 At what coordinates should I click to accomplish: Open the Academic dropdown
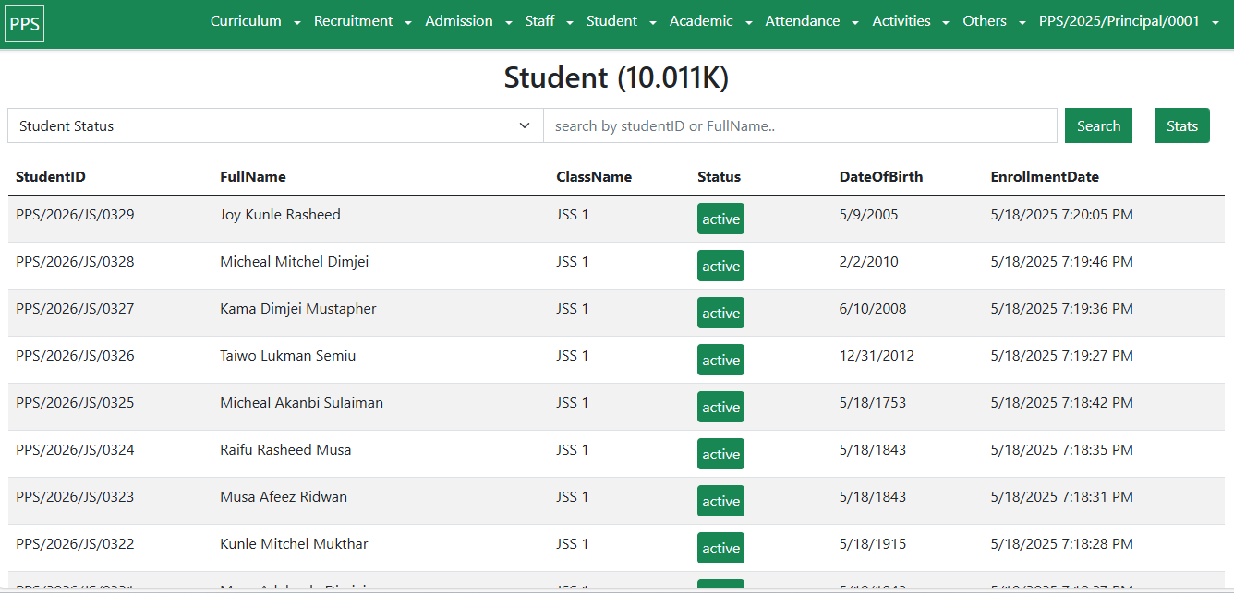pyautogui.click(x=710, y=21)
